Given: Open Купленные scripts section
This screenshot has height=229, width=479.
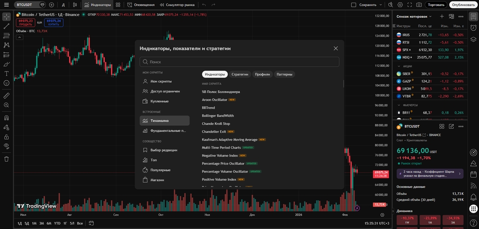Looking at the screenshot, I should pos(165,101).
